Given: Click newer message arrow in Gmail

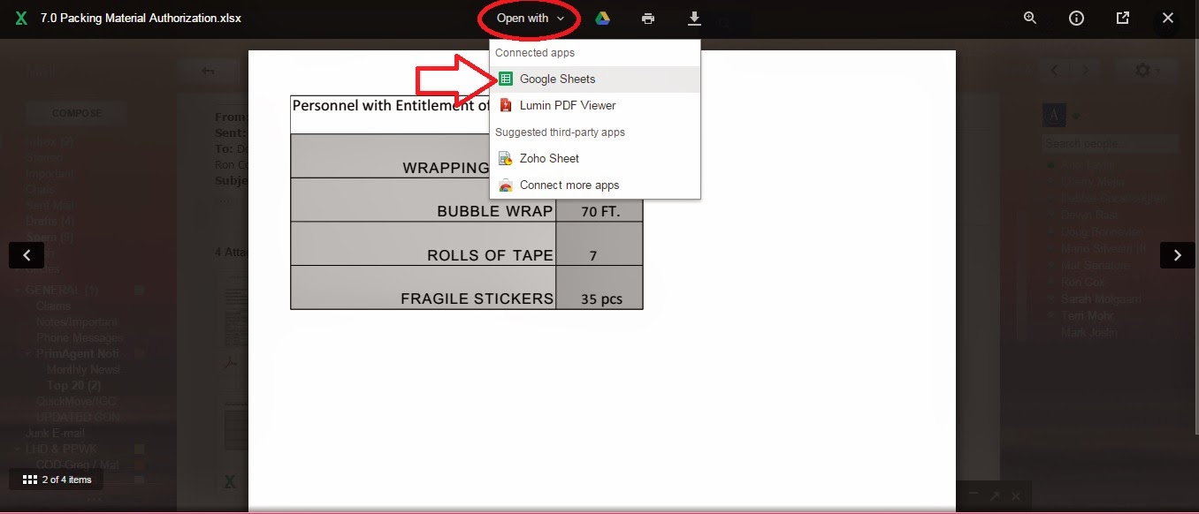Looking at the screenshot, I should [1054, 70].
